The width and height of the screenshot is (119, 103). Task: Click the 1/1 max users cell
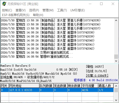click(x=106, y=90)
